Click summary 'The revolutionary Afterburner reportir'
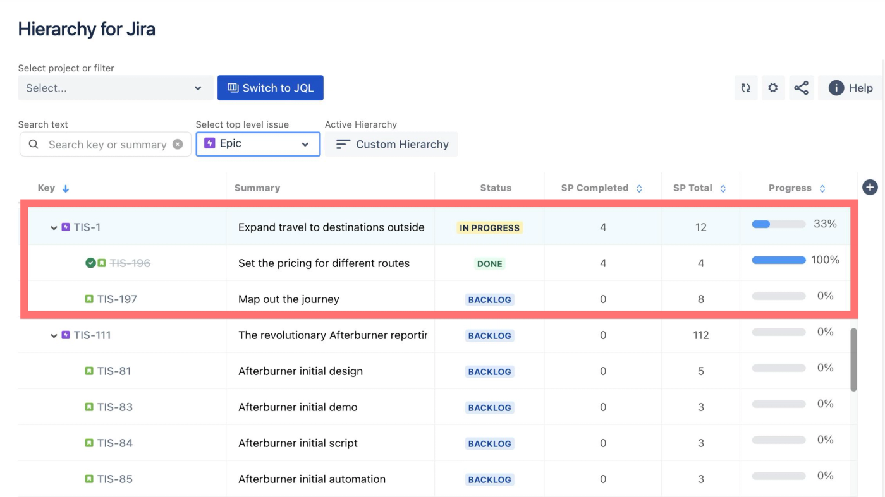This screenshot has width=885, height=497. [333, 335]
